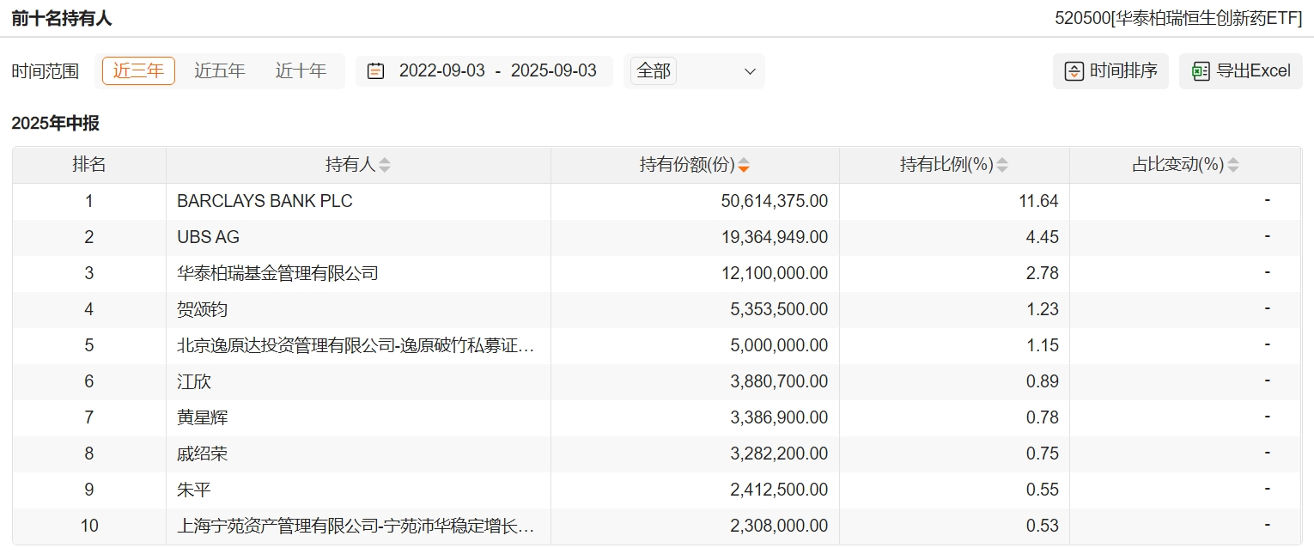
Task: Click the 排名 column header
Action: [x=89, y=165]
